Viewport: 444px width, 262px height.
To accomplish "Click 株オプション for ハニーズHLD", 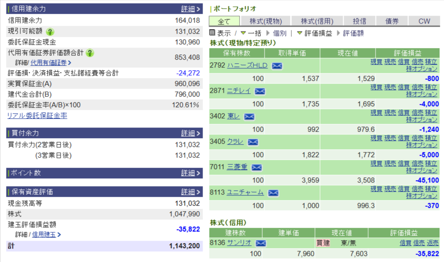I will tap(422, 69).
